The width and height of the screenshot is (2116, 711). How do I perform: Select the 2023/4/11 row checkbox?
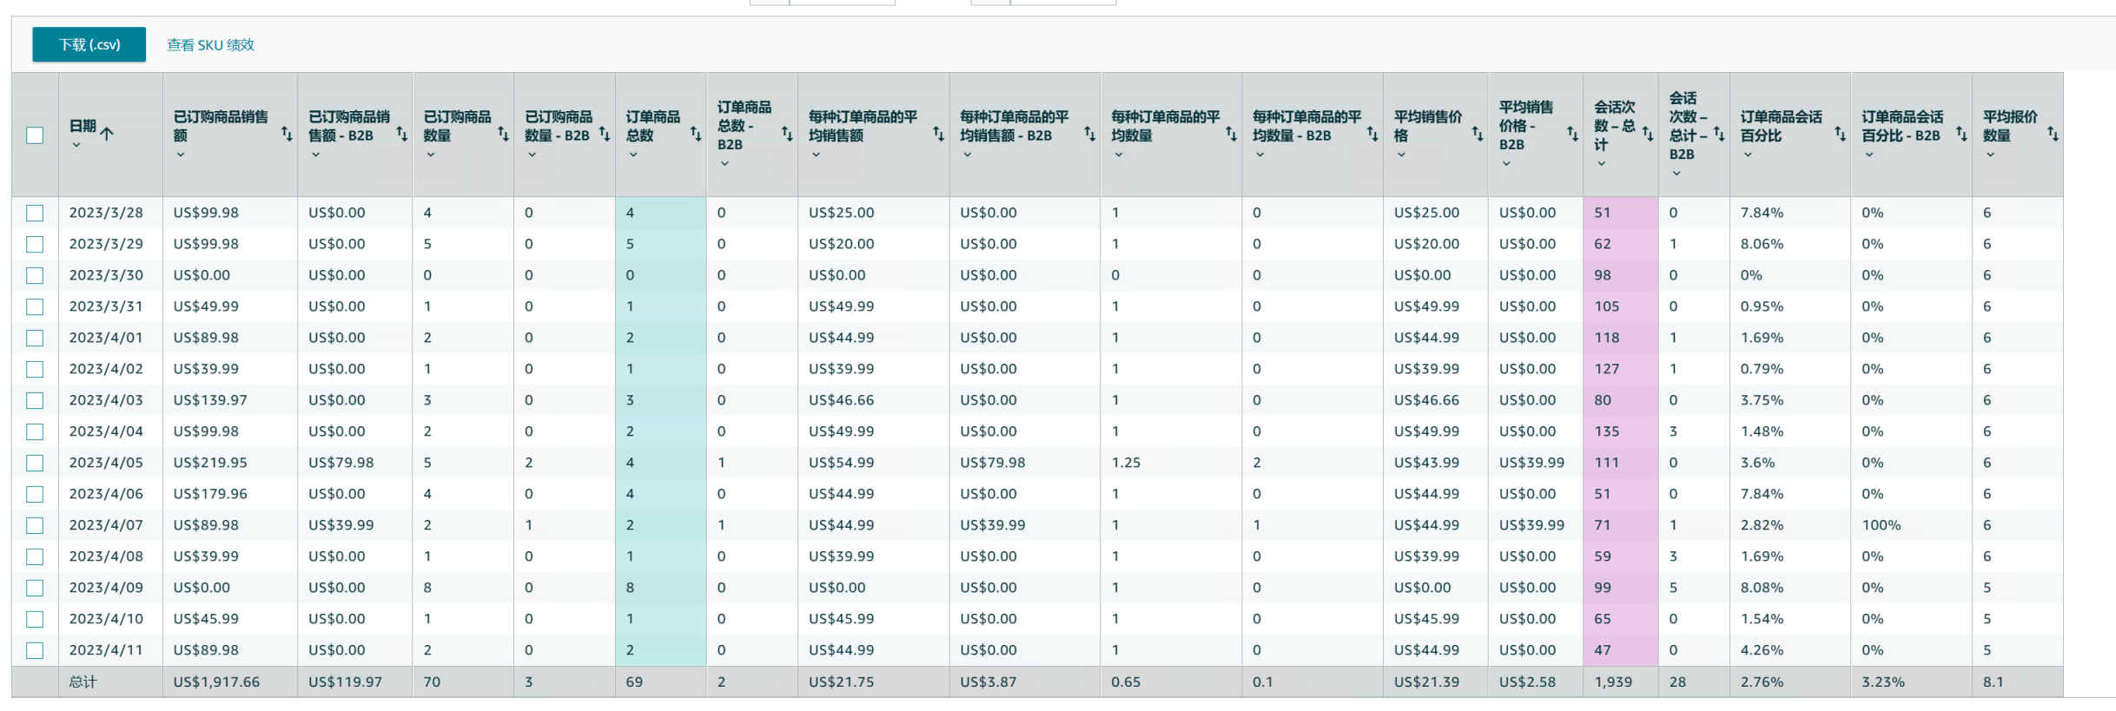(x=35, y=650)
